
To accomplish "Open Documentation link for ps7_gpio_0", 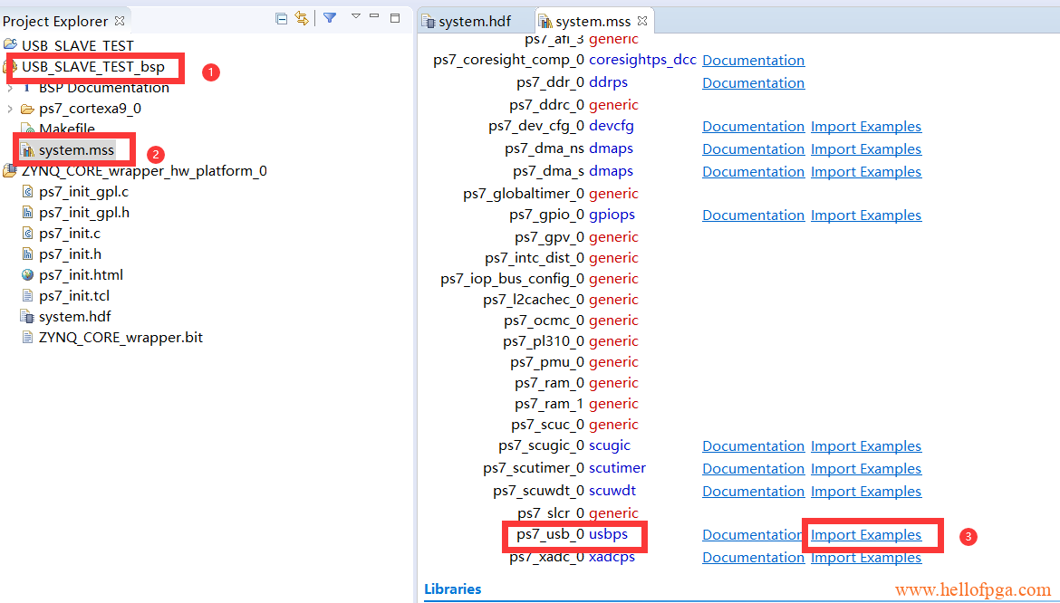I will pyautogui.click(x=753, y=215).
